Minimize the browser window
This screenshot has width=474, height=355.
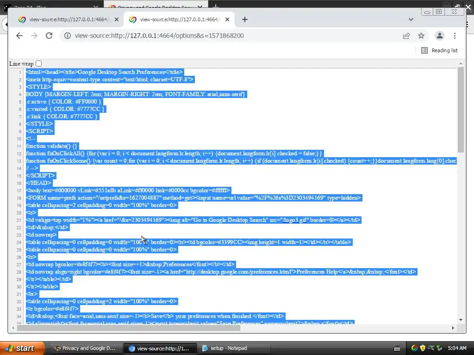pos(427,12)
